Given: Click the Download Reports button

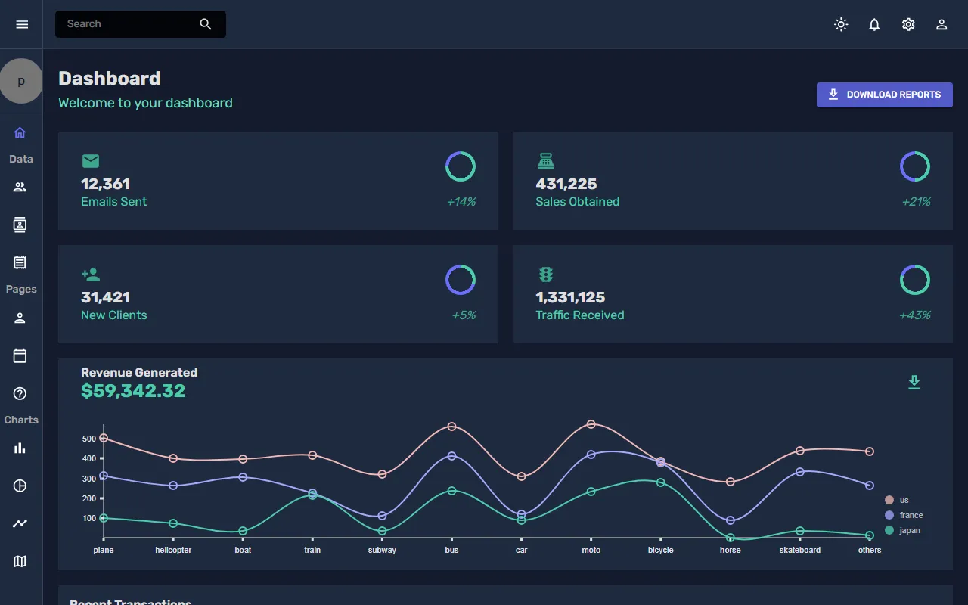Looking at the screenshot, I should coord(885,95).
